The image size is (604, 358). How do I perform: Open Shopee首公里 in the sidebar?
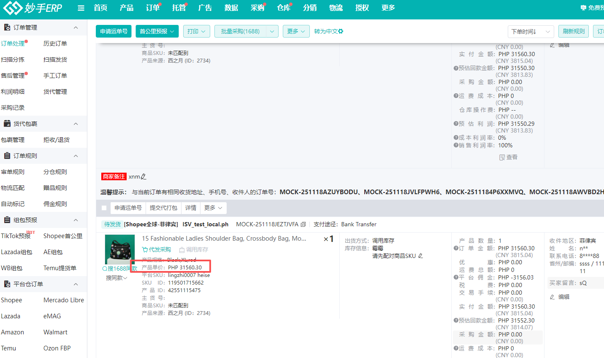[63, 236]
